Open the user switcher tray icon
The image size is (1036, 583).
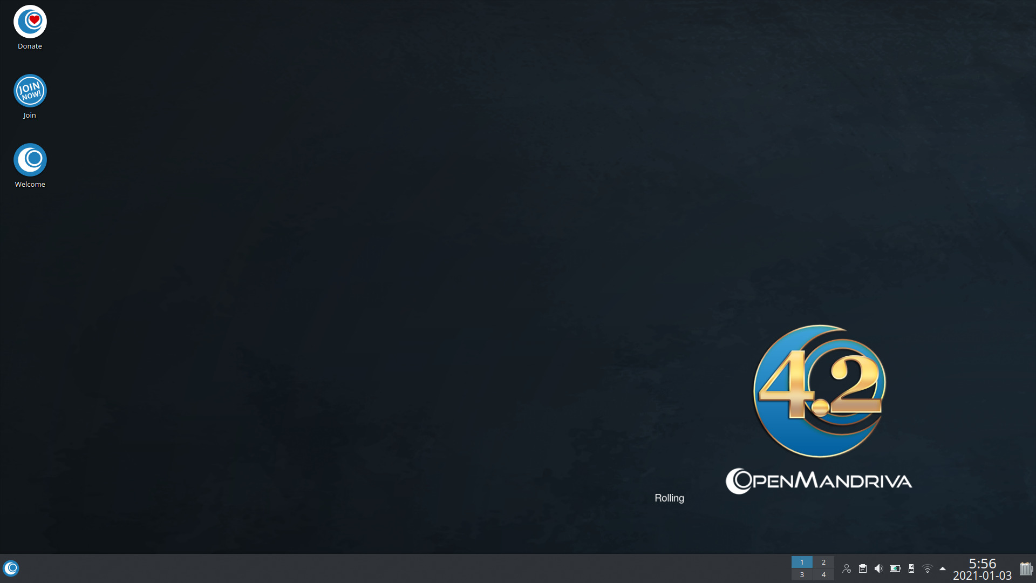click(847, 568)
